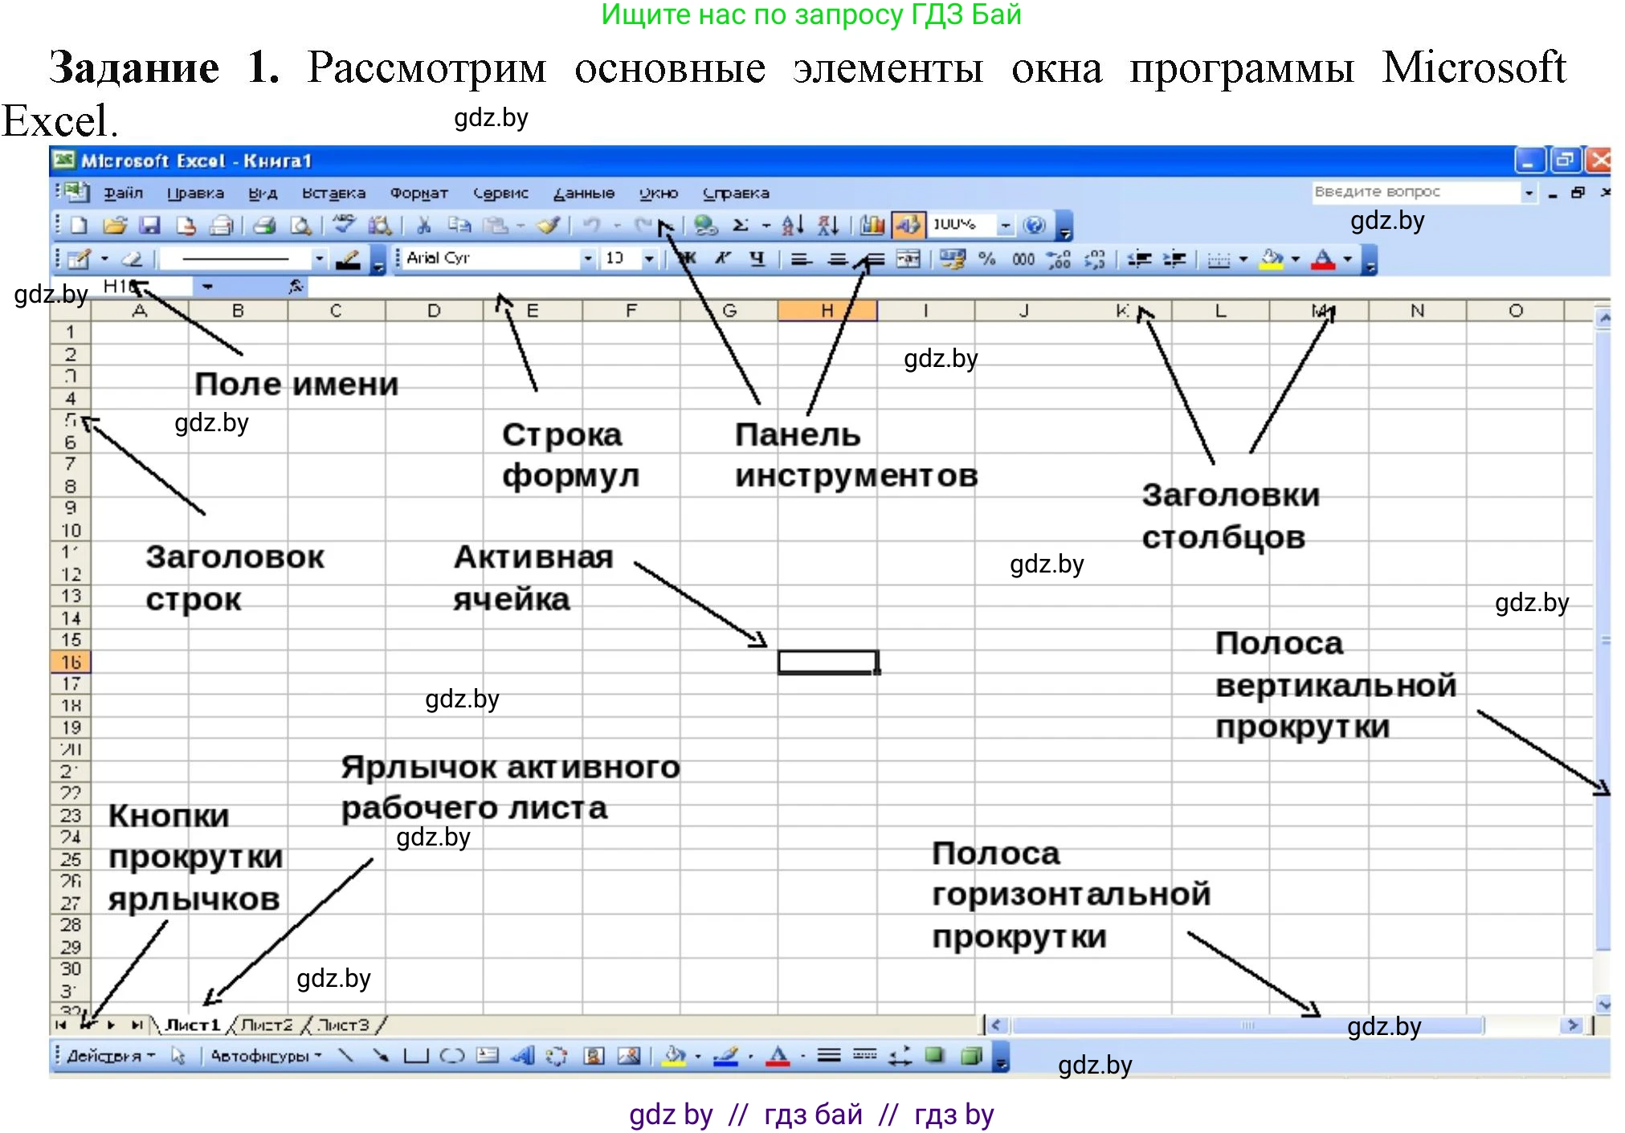Click the Sort Ascending A-Z icon

coord(793,226)
